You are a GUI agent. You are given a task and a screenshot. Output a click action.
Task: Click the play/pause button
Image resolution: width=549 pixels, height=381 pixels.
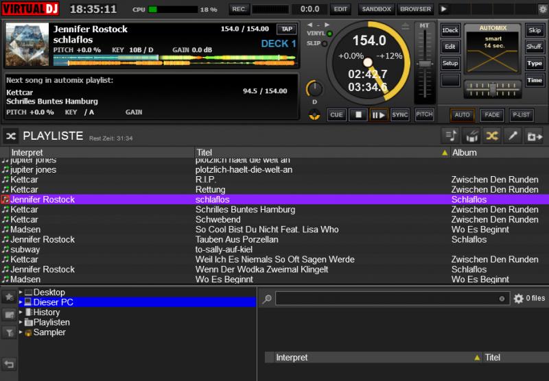(379, 115)
